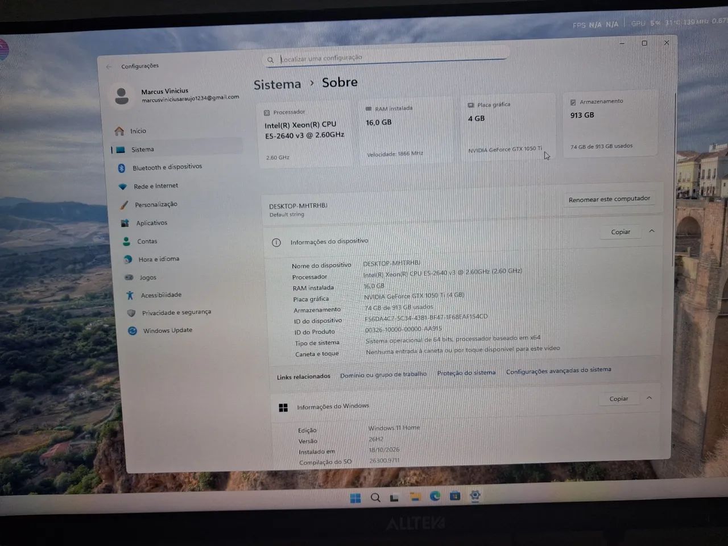This screenshot has width=728, height=546.
Task: Open Configurações avançadas do sistema
Action: [x=559, y=370]
